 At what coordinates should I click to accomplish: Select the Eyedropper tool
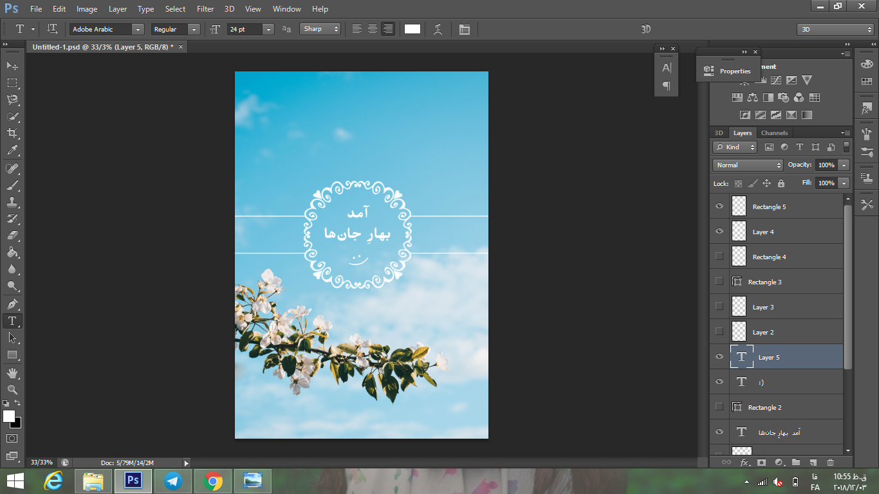(12, 151)
